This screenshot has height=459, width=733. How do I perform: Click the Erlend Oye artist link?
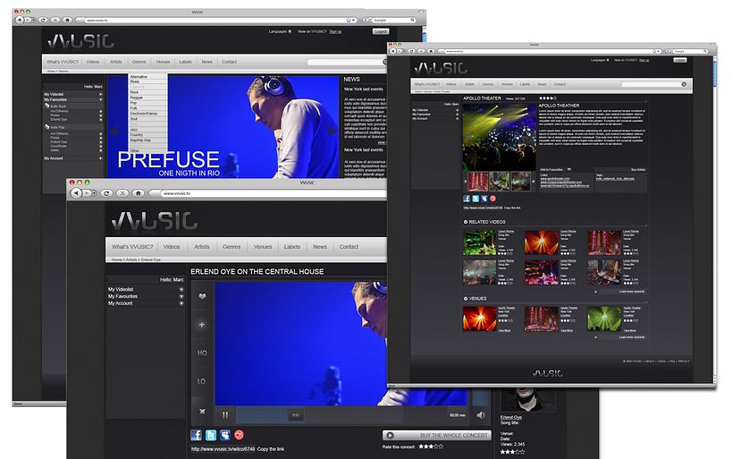[511, 417]
